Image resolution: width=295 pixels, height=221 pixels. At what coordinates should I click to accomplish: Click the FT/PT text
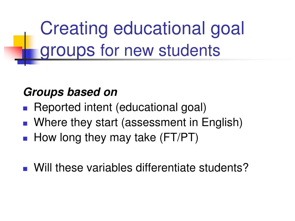179,138
